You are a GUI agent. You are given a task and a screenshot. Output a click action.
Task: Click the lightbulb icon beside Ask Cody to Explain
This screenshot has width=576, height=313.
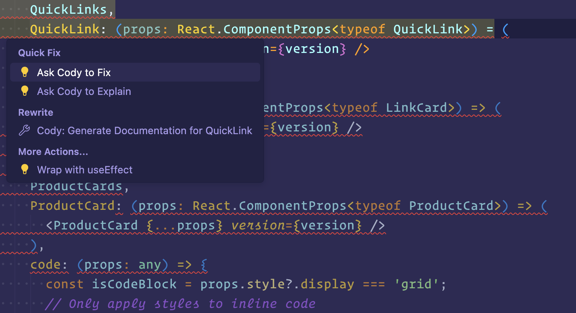[25, 91]
